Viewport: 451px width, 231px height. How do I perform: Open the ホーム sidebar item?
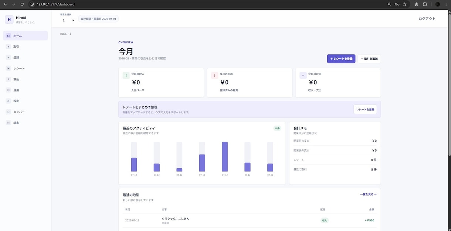tap(25, 36)
